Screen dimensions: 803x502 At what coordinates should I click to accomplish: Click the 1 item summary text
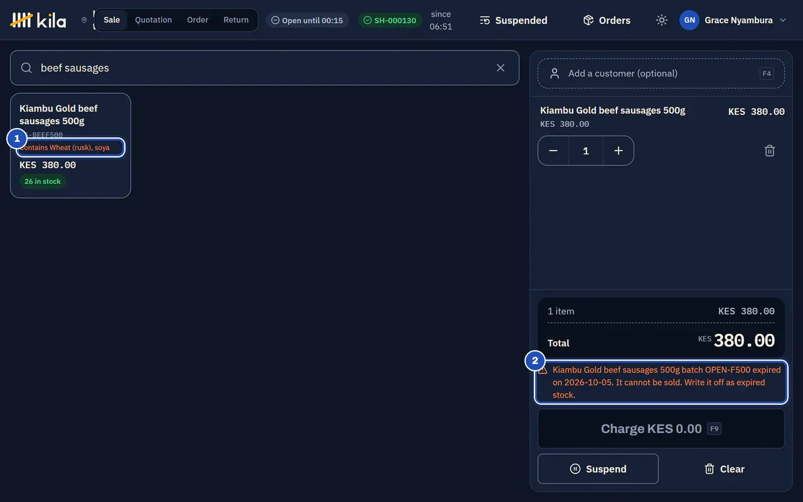(x=561, y=311)
